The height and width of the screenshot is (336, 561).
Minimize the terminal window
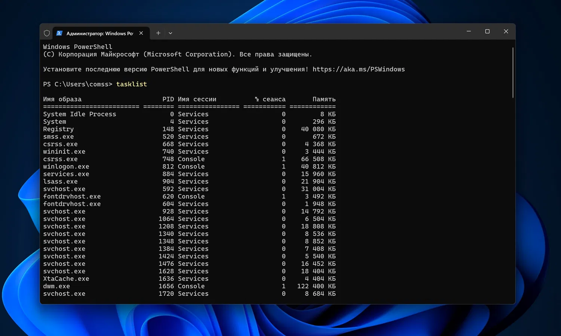[x=469, y=31]
